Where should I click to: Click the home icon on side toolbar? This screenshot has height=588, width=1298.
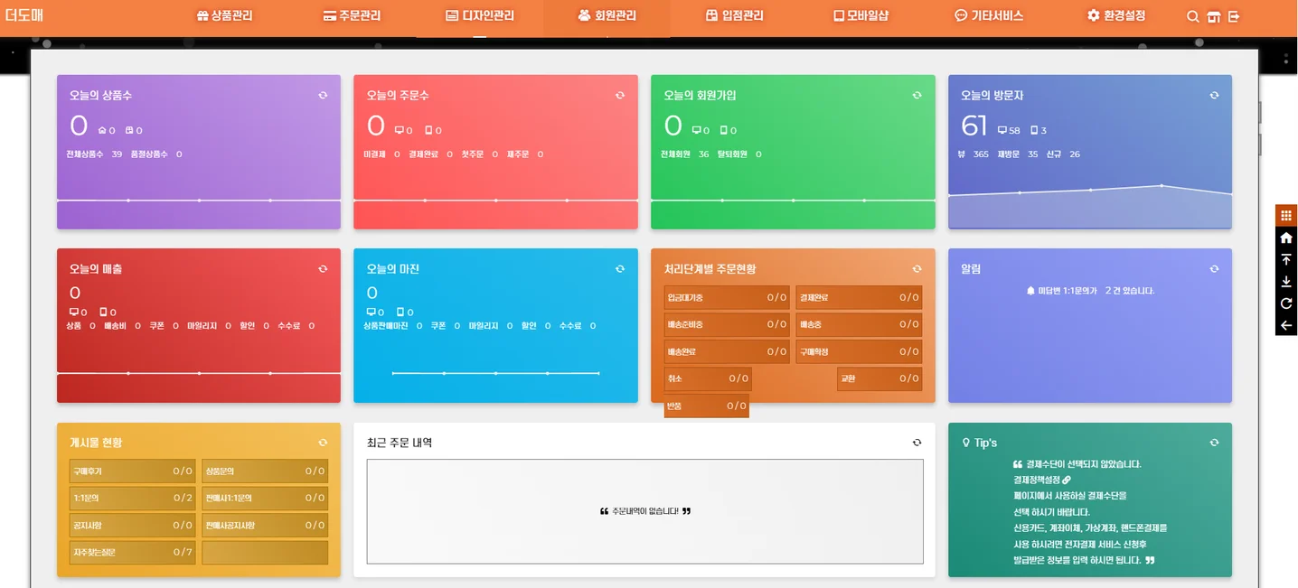(1286, 238)
